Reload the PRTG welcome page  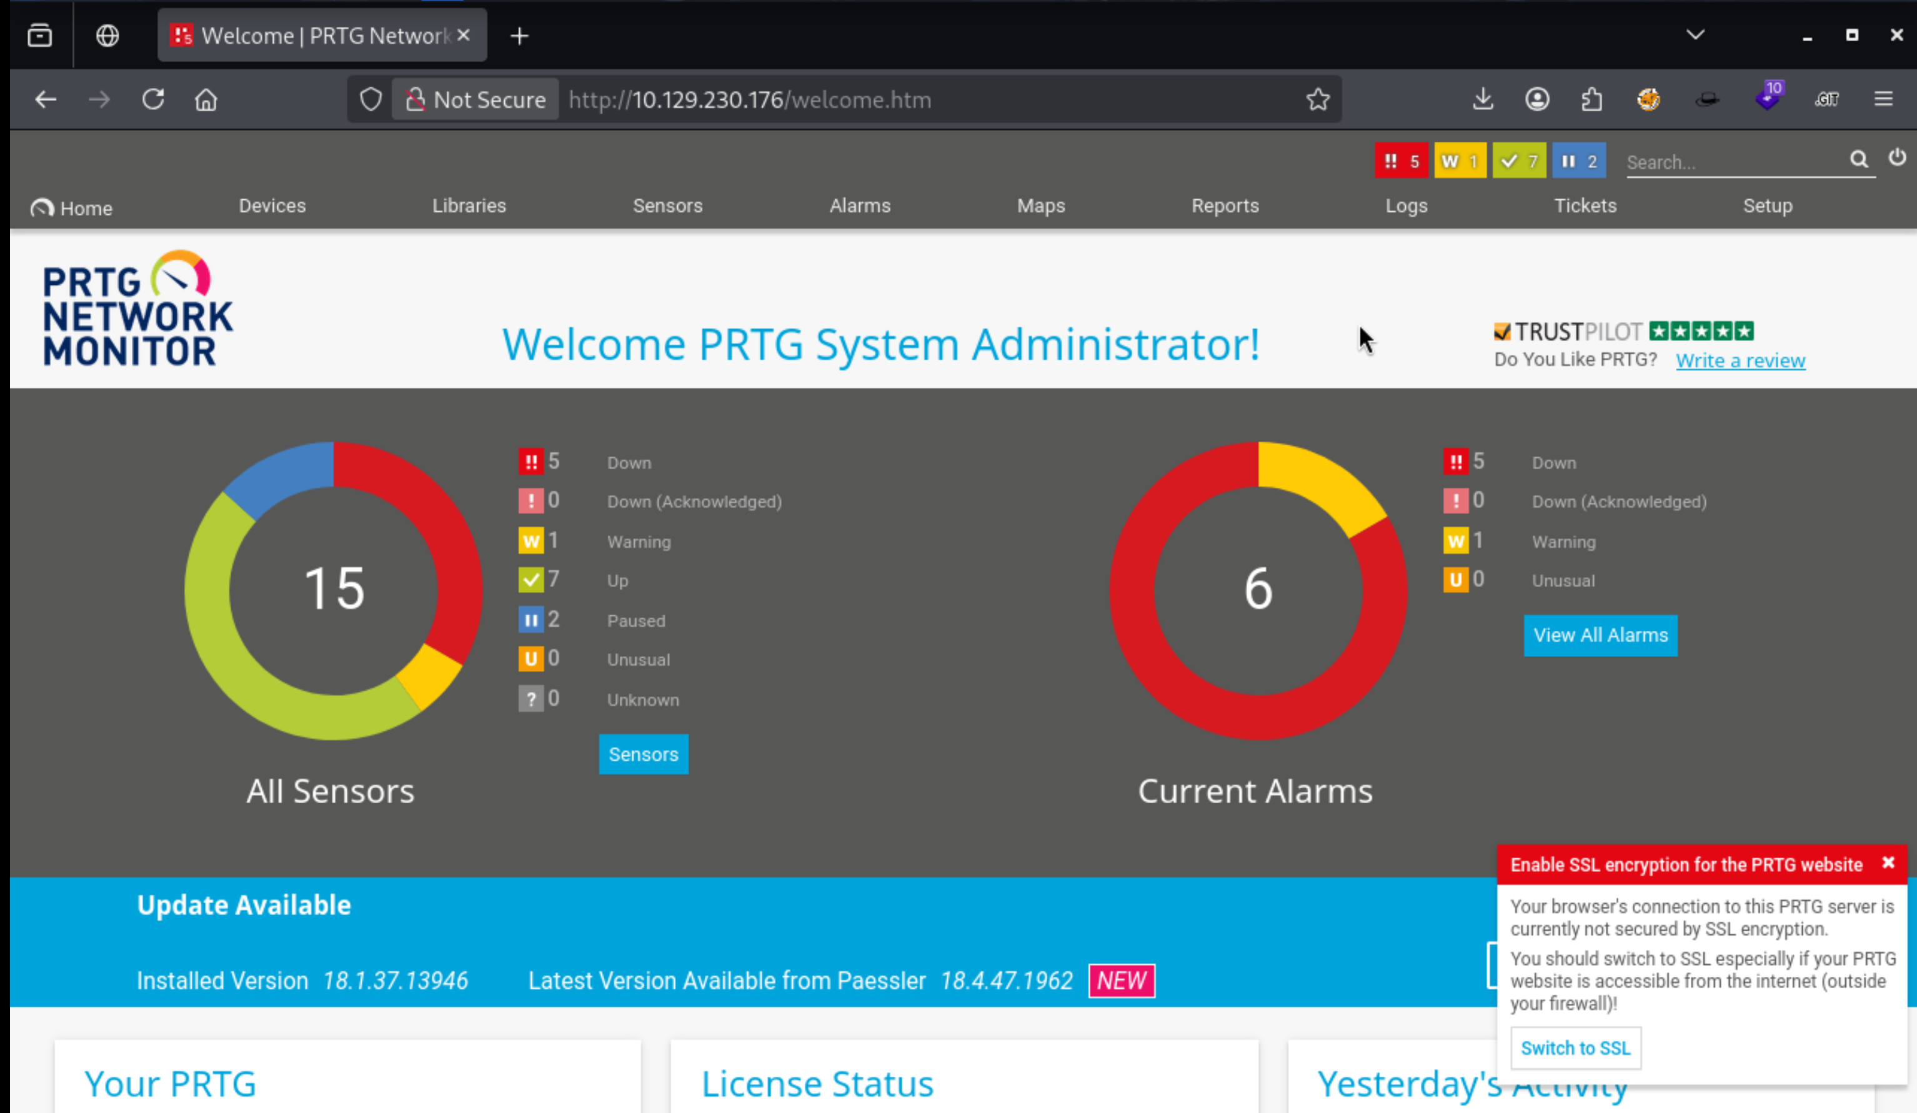[153, 99]
